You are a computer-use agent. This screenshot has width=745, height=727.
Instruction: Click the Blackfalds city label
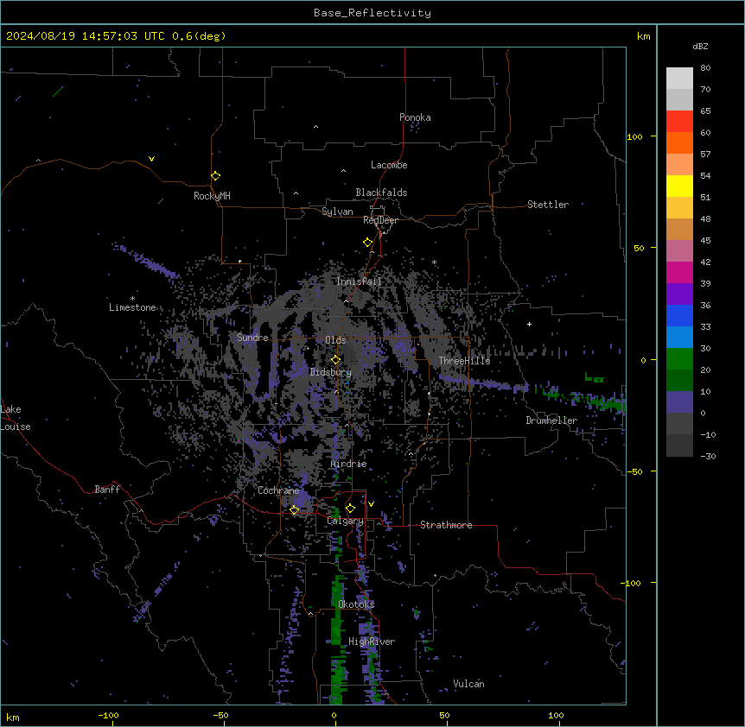click(381, 193)
